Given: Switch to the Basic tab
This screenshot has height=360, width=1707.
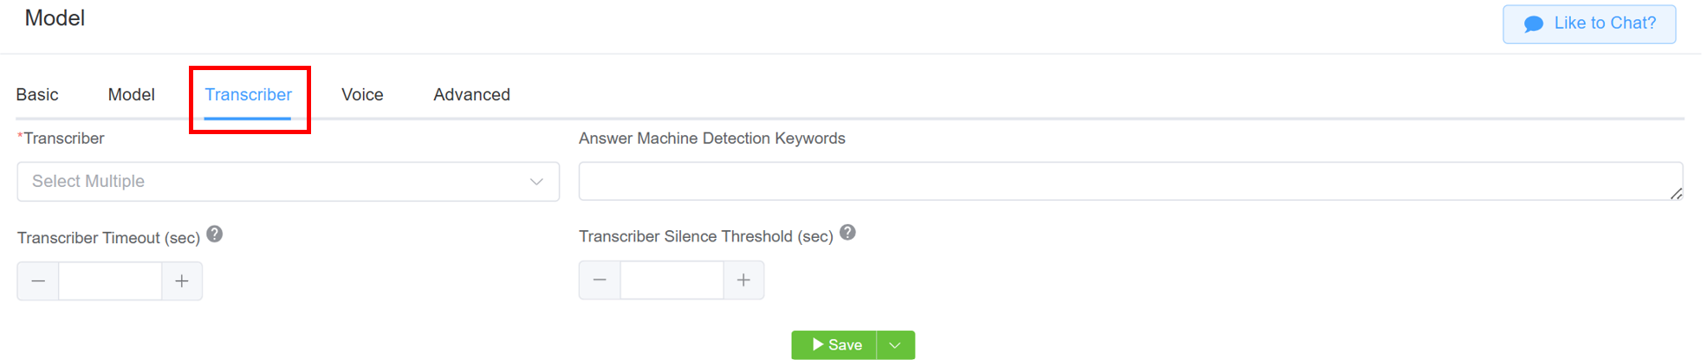Looking at the screenshot, I should pyautogui.click(x=37, y=94).
